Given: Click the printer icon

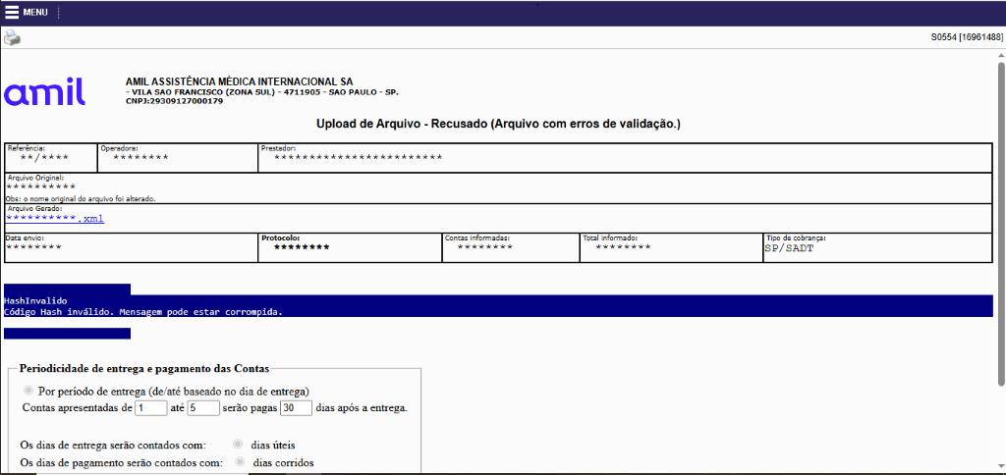Looking at the screenshot, I should [12, 38].
